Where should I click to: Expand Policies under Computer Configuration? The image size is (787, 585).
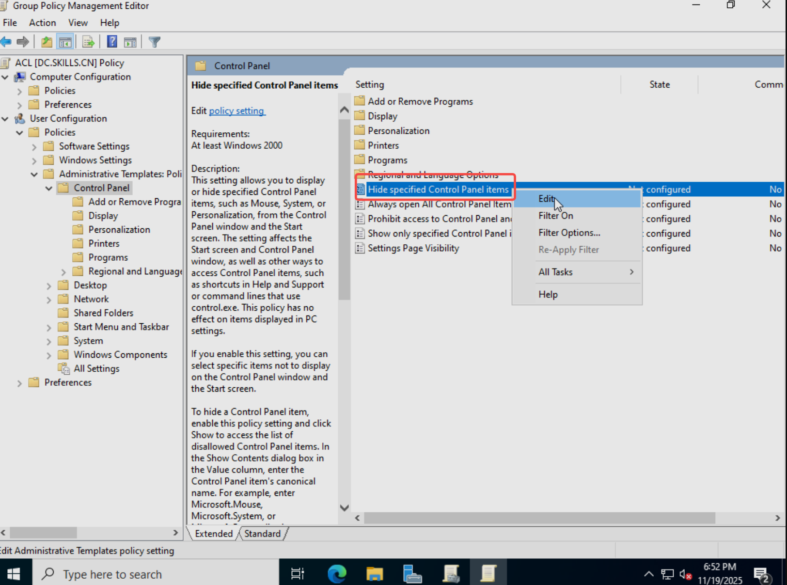19,91
